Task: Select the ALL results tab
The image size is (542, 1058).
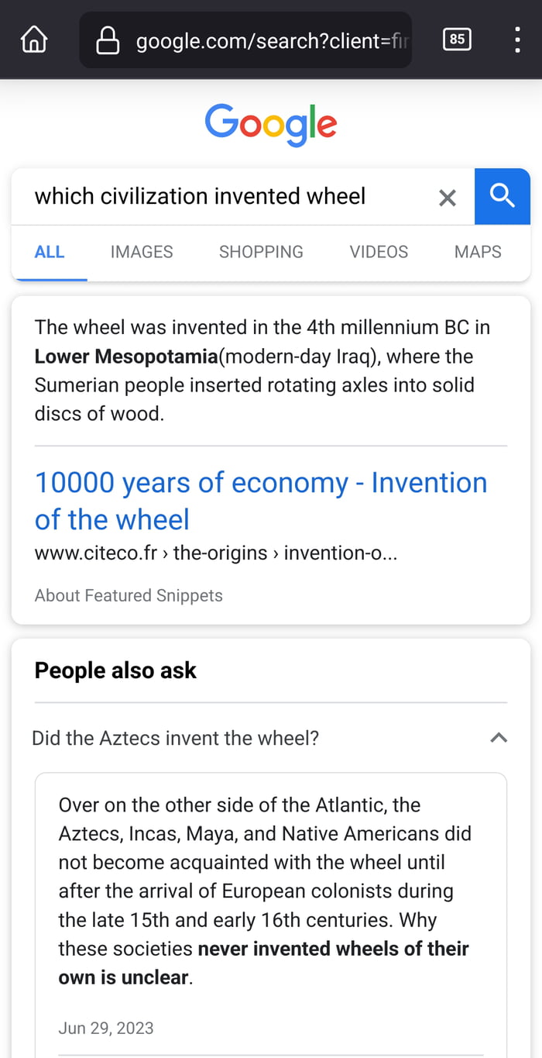Action: coord(50,252)
